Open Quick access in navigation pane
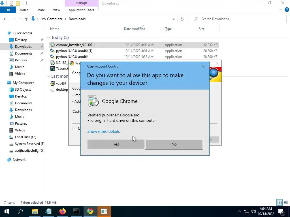 point(22,33)
